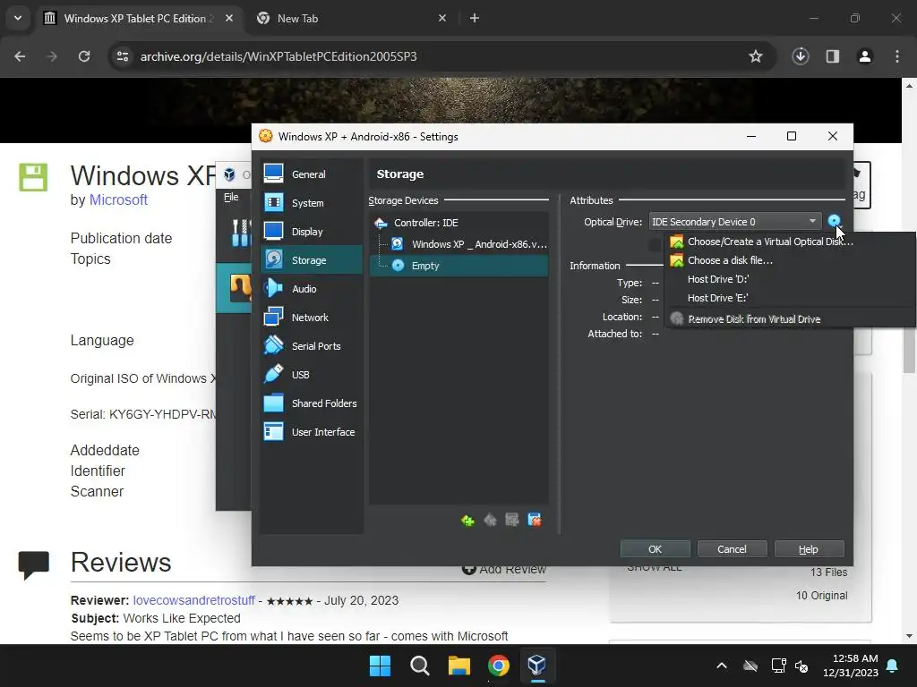Click the site info icon in address bar
The width and height of the screenshot is (917, 687).
point(122,56)
